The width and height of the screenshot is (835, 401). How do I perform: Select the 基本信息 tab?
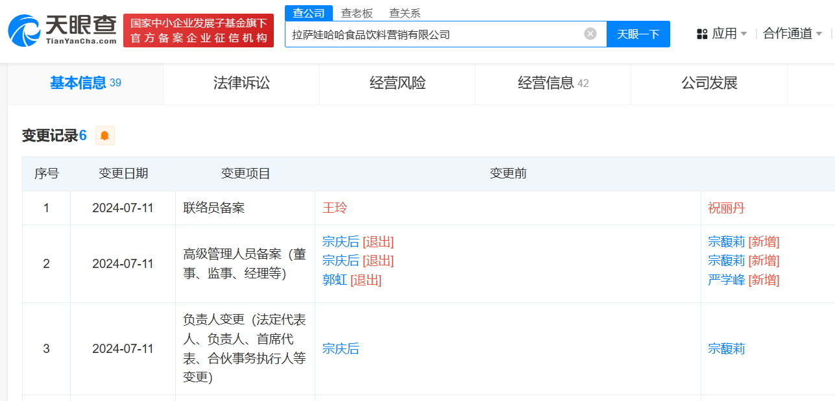80,83
